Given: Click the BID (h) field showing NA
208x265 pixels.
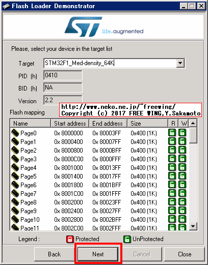Looking at the screenshot, I should coord(63,87).
